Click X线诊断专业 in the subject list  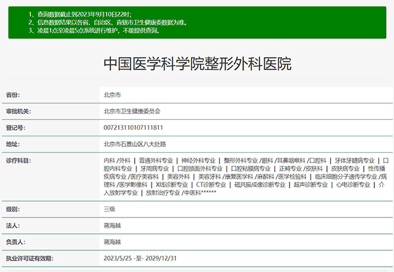(172, 185)
